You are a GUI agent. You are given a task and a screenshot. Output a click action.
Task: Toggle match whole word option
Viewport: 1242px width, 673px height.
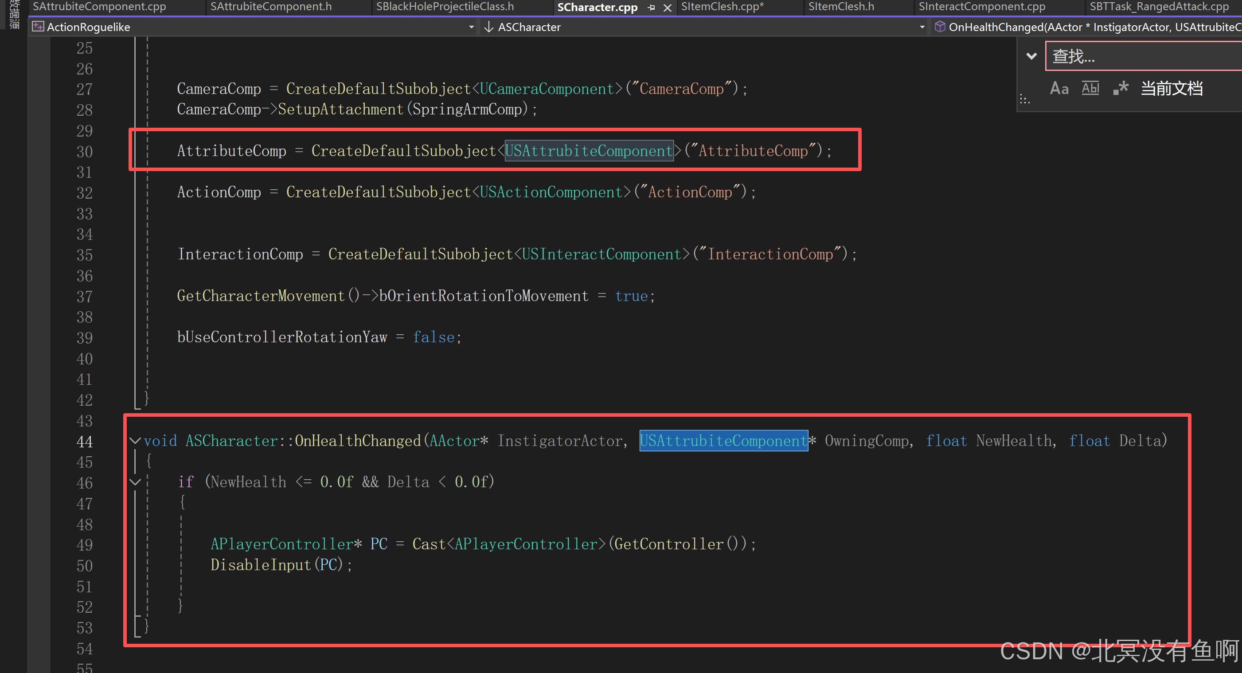[x=1090, y=88]
